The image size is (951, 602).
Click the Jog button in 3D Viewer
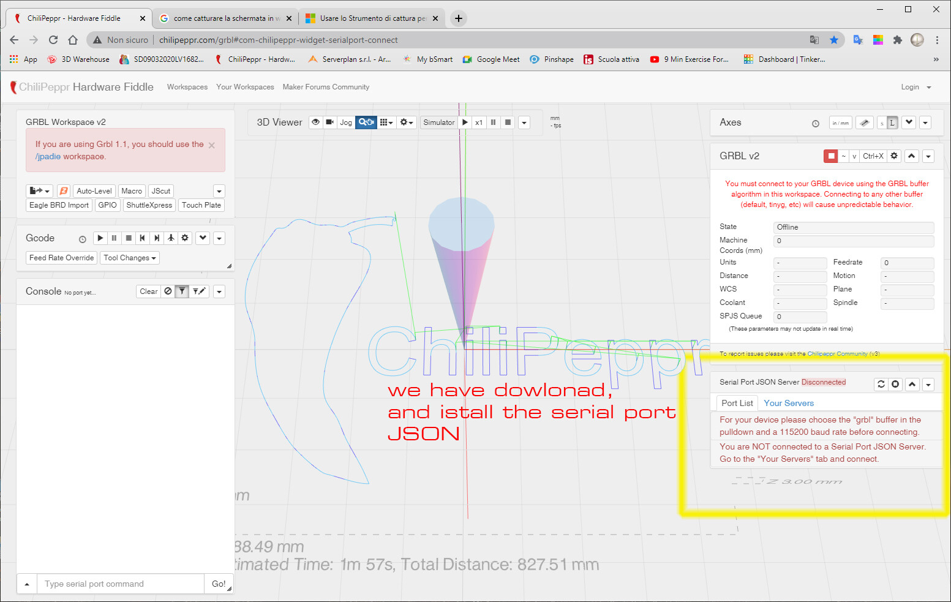(346, 122)
